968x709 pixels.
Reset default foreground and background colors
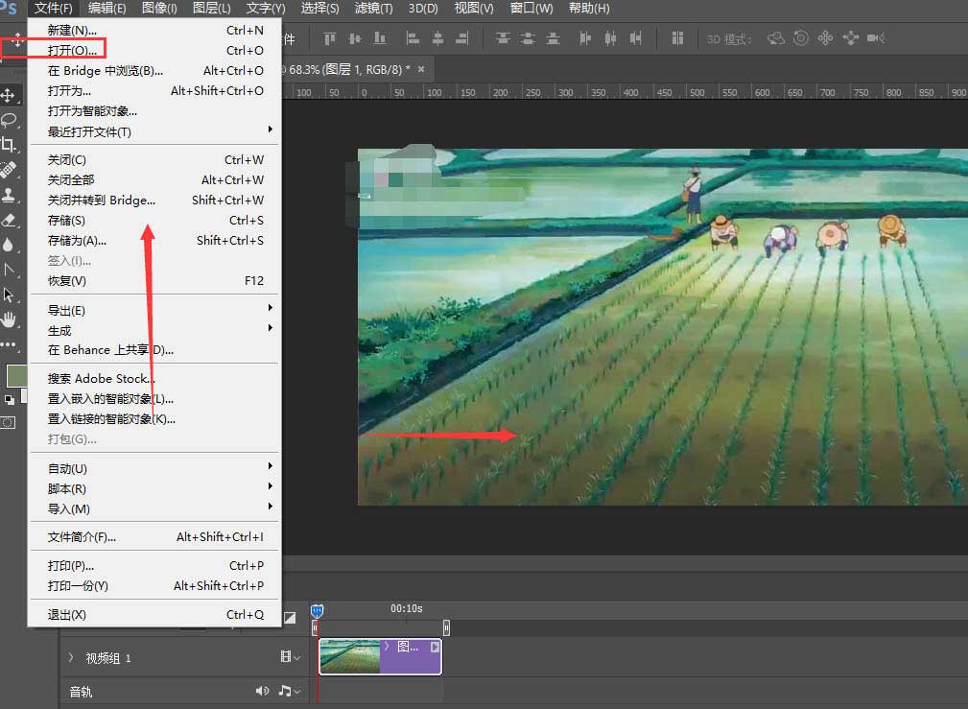(x=10, y=399)
